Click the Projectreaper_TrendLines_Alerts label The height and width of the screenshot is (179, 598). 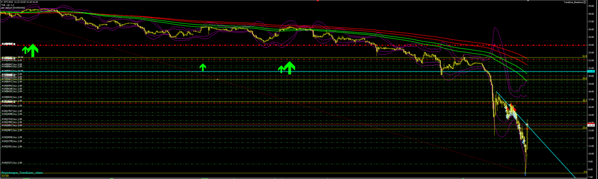point(22,173)
